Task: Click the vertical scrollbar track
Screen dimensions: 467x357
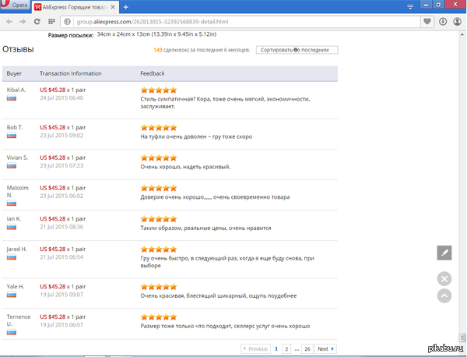Action: tap(462, 195)
